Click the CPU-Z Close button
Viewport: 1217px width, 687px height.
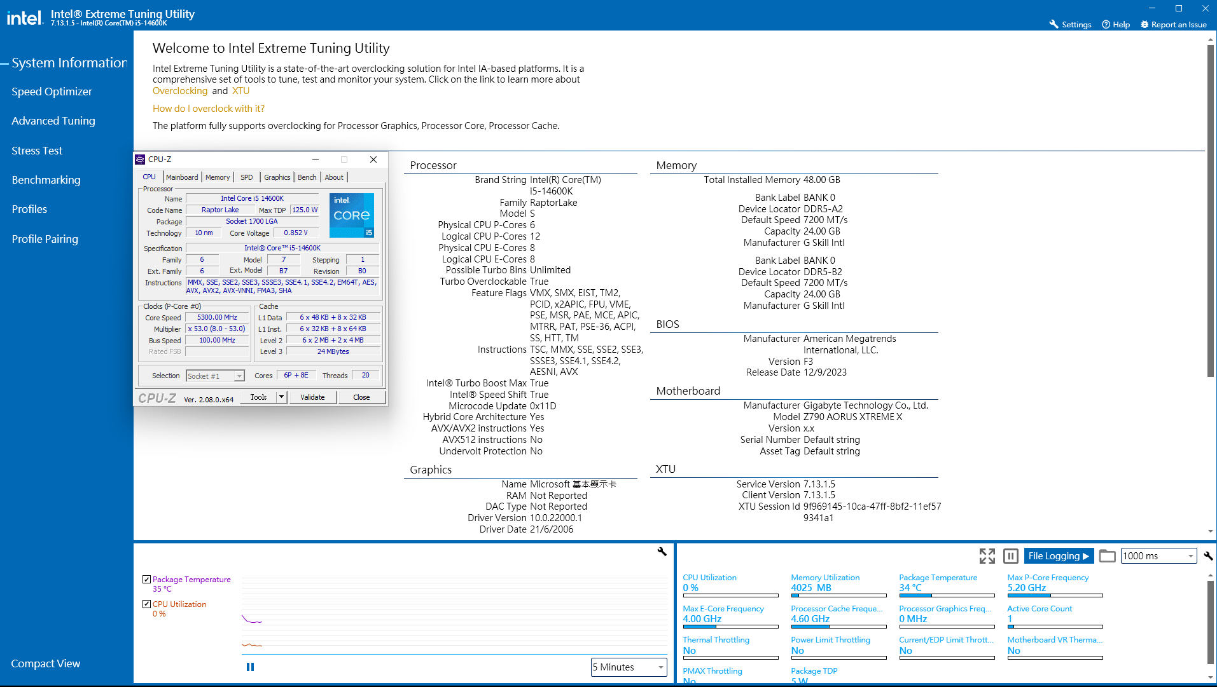(361, 397)
